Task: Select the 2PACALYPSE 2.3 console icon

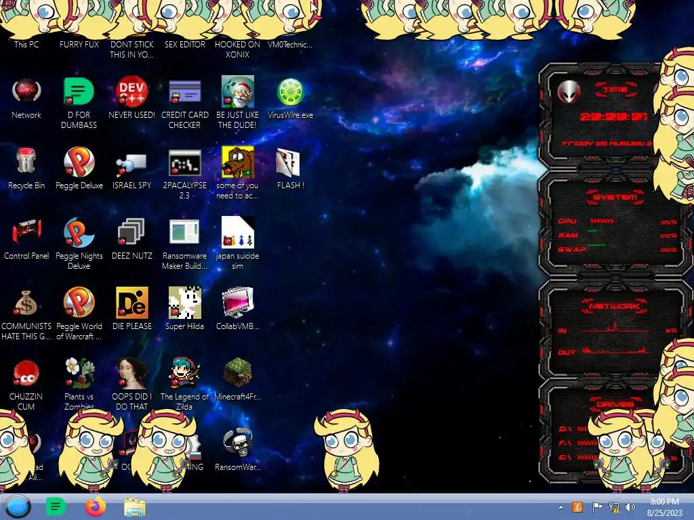Action: (184, 162)
